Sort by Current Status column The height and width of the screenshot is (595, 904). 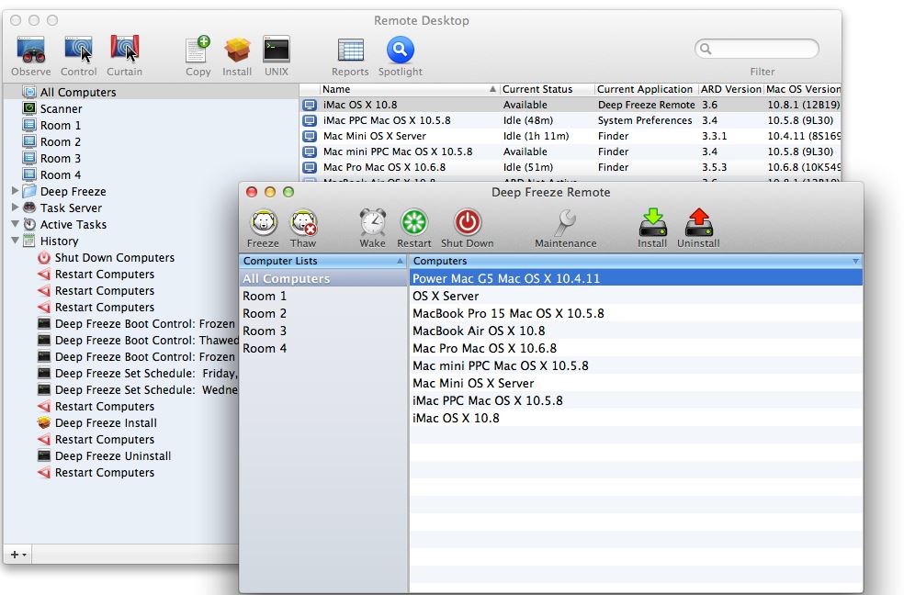point(547,89)
